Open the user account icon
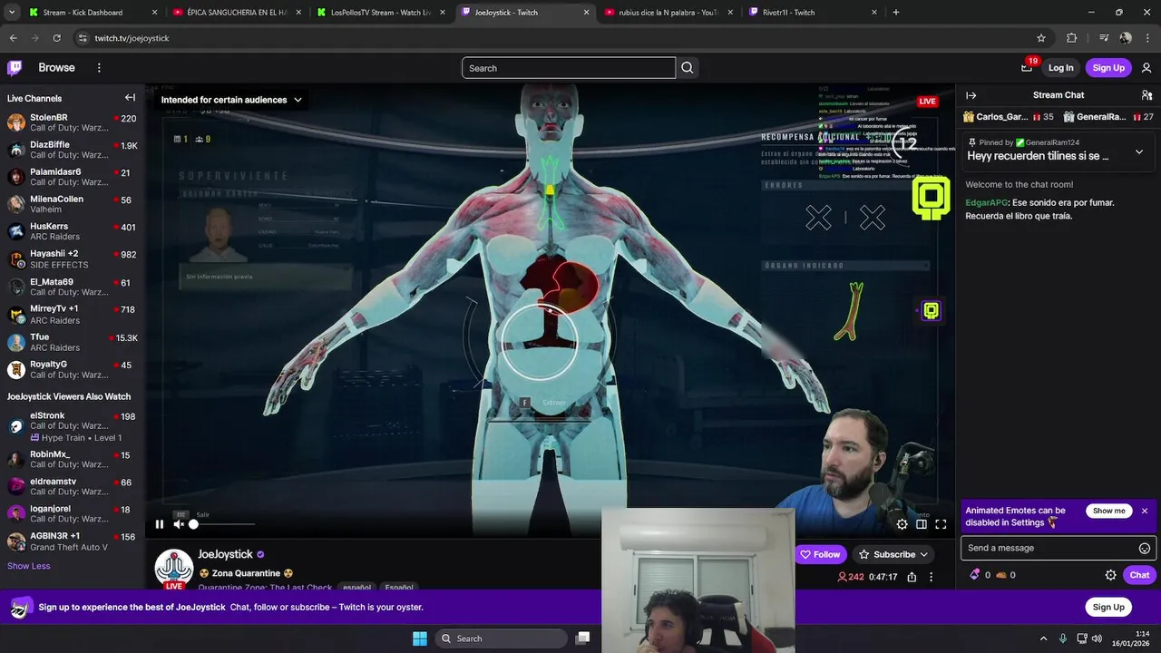 tap(1146, 68)
